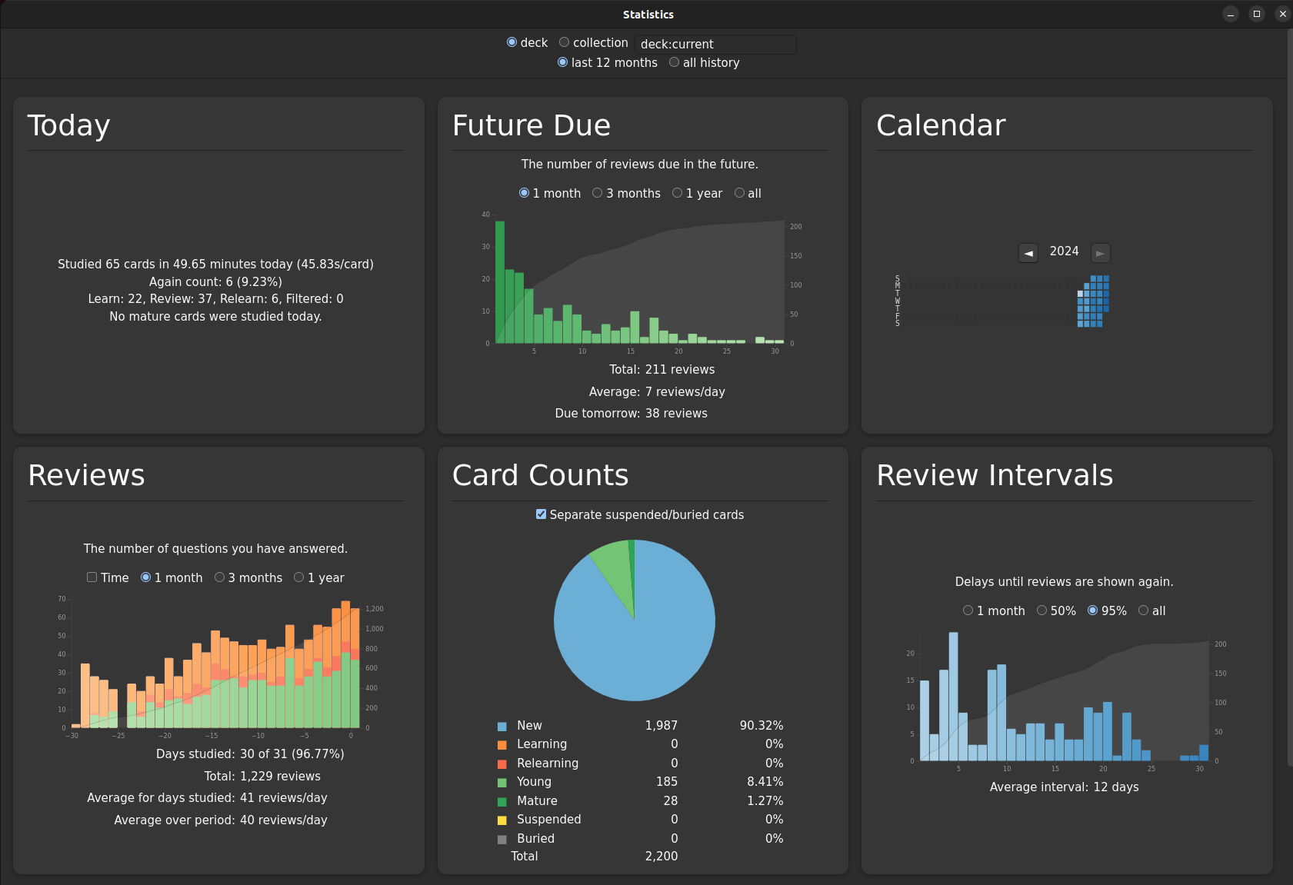Select 1 year in Reviews graph
The width and height of the screenshot is (1293, 885).
coord(298,577)
